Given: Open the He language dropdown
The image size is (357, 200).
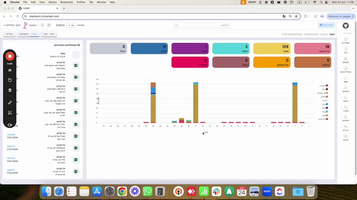Looking at the screenshot, I should [x=71, y=25].
